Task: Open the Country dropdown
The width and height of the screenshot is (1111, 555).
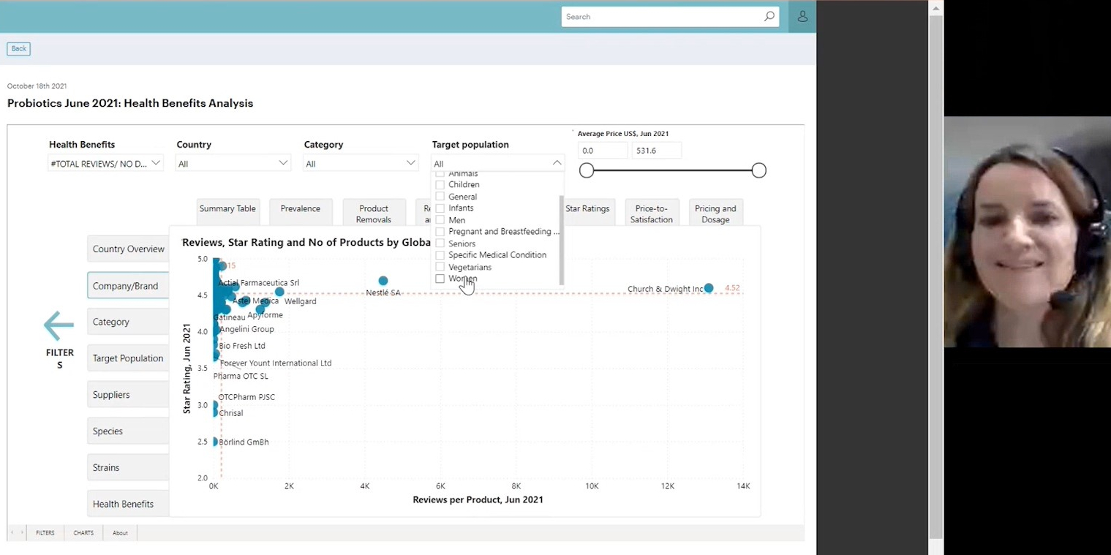Action: [233, 163]
